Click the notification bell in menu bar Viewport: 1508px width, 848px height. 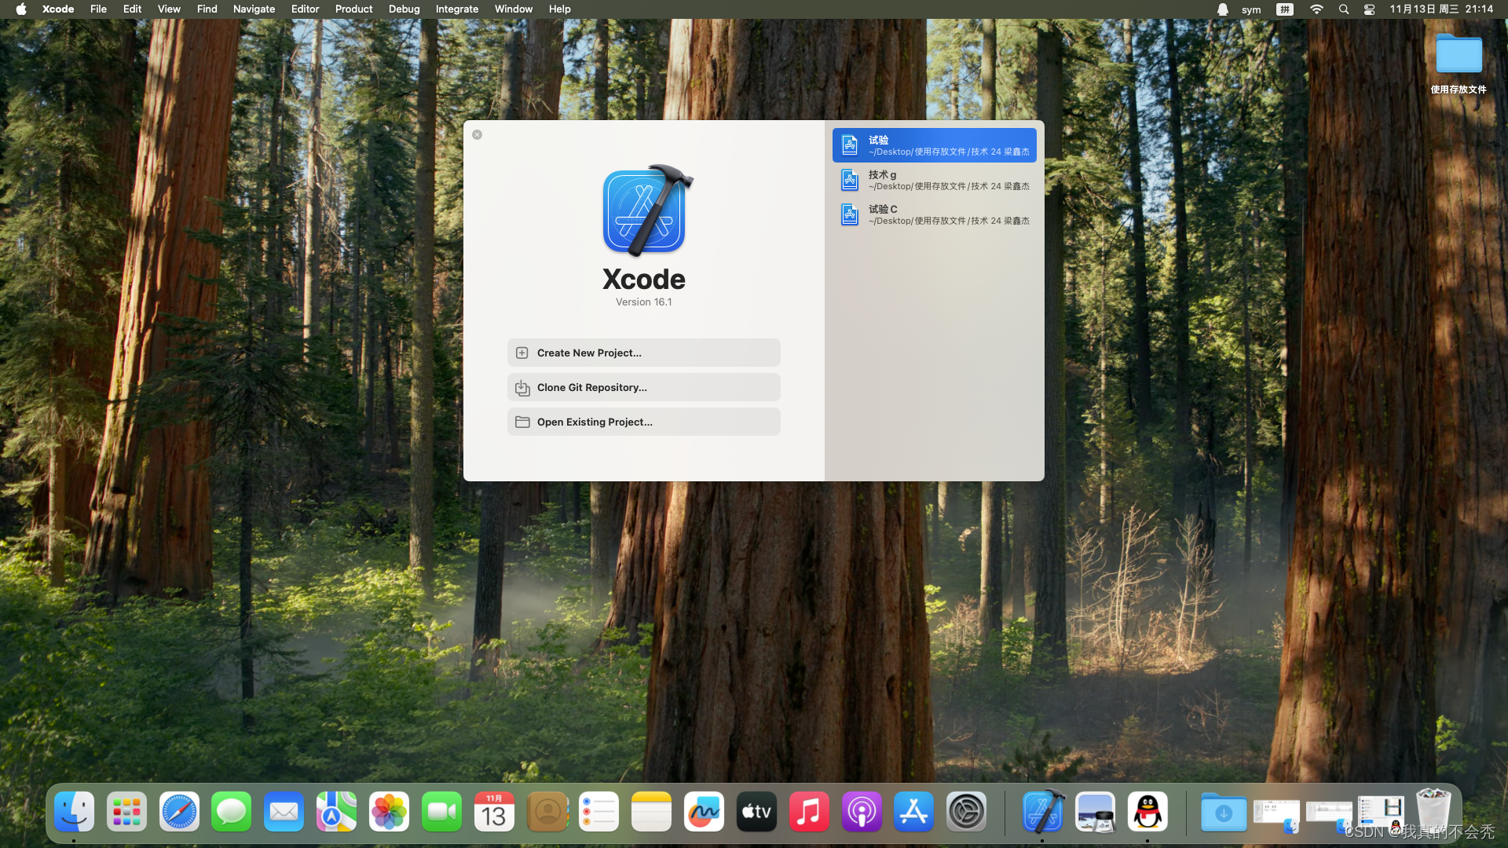pos(1222,9)
